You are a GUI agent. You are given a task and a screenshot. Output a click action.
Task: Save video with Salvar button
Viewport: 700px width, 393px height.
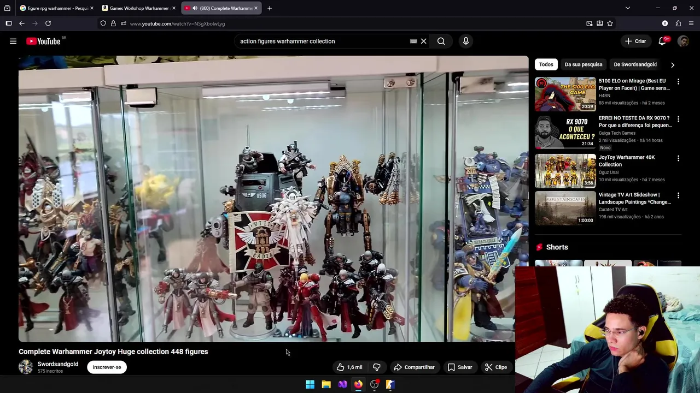pyautogui.click(x=459, y=367)
